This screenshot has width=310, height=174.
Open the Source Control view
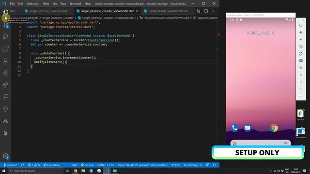coord(5,25)
